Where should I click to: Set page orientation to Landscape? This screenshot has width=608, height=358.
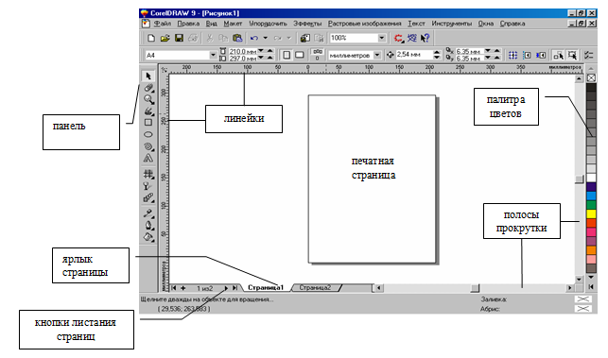pos(300,55)
